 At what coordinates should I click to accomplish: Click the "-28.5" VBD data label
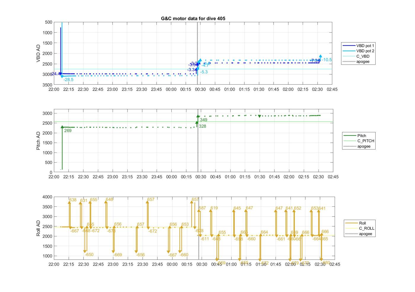pyautogui.click(x=68, y=80)
